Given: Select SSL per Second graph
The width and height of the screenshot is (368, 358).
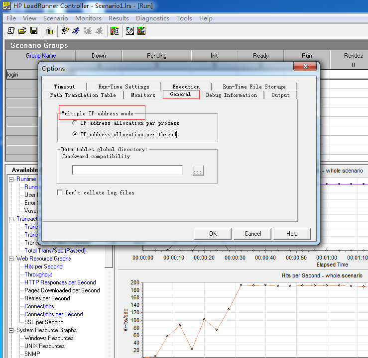Looking at the screenshot, I should [44, 322].
